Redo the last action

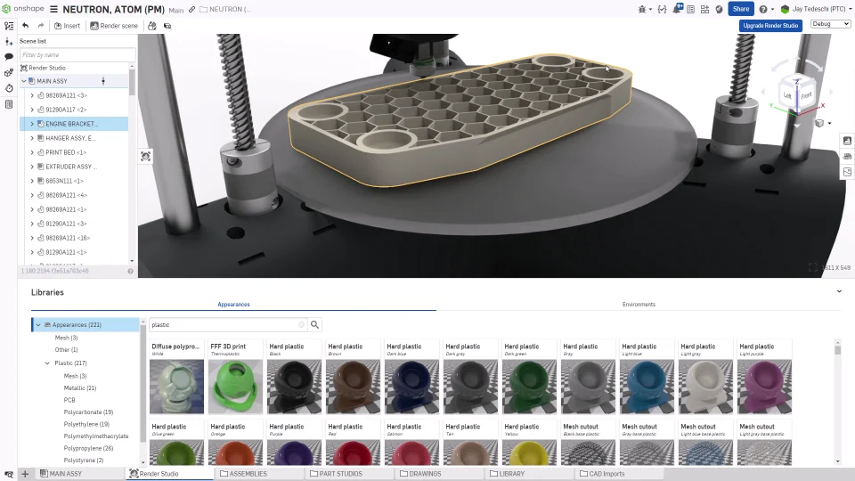click(41, 26)
